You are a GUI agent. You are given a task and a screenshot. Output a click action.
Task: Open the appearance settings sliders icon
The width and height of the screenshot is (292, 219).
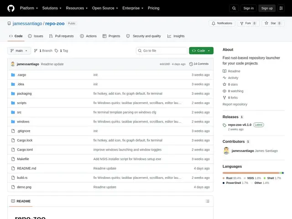coord(281,8)
